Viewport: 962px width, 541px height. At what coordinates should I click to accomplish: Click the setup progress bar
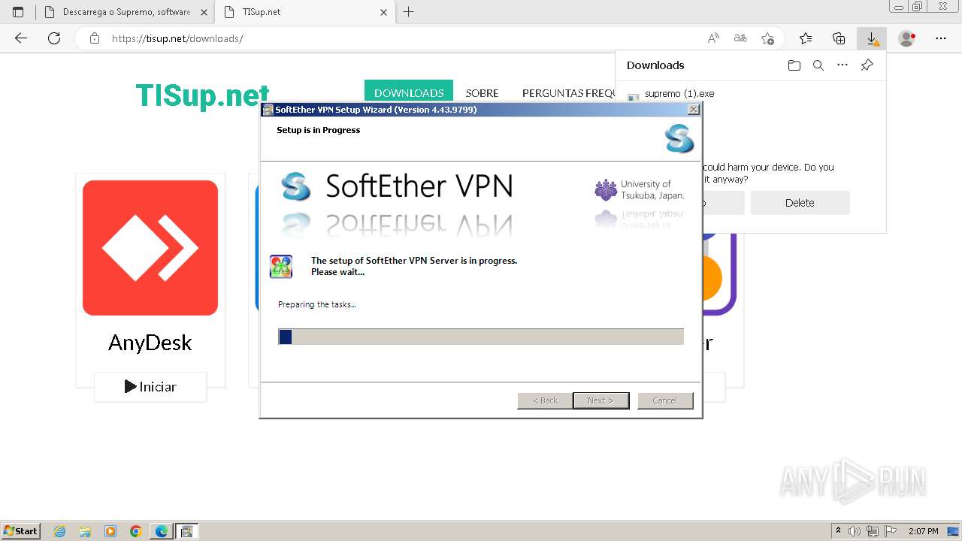[481, 337]
